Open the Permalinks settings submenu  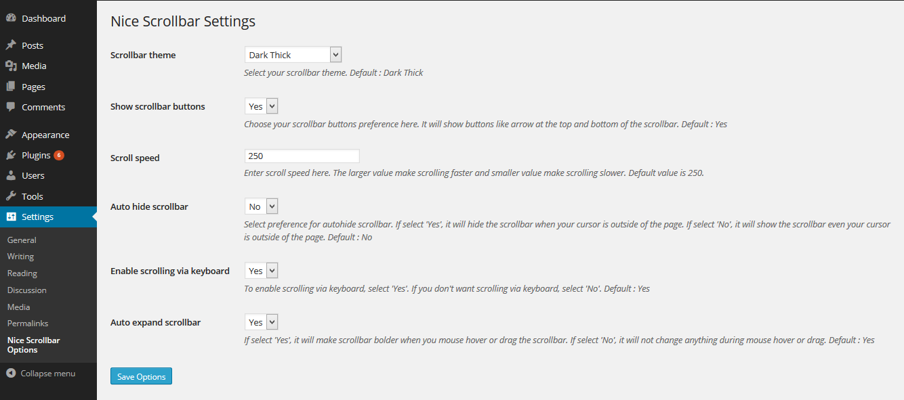pyautogui.click(x=28, y=324)
